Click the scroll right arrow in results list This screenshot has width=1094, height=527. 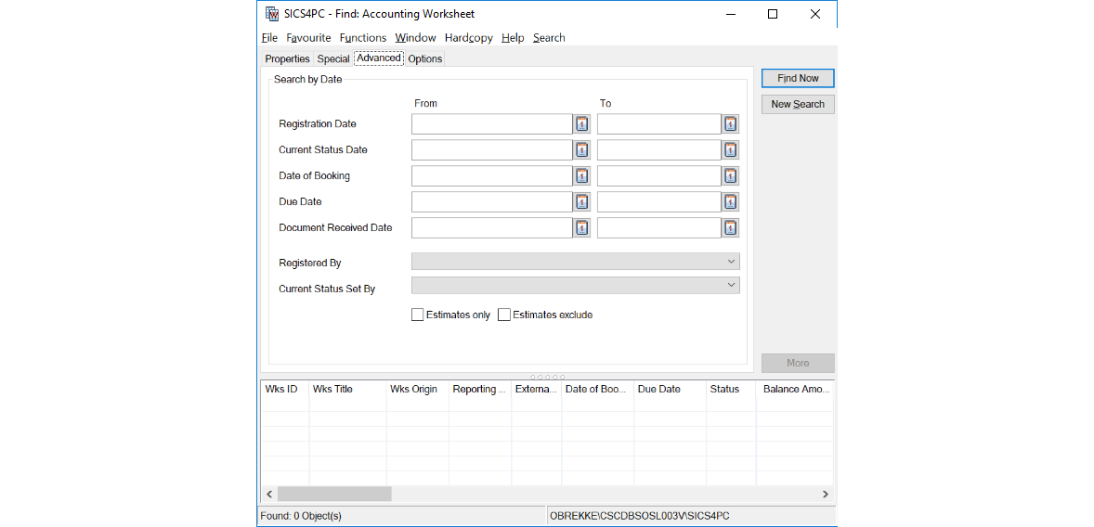point(826,495)
